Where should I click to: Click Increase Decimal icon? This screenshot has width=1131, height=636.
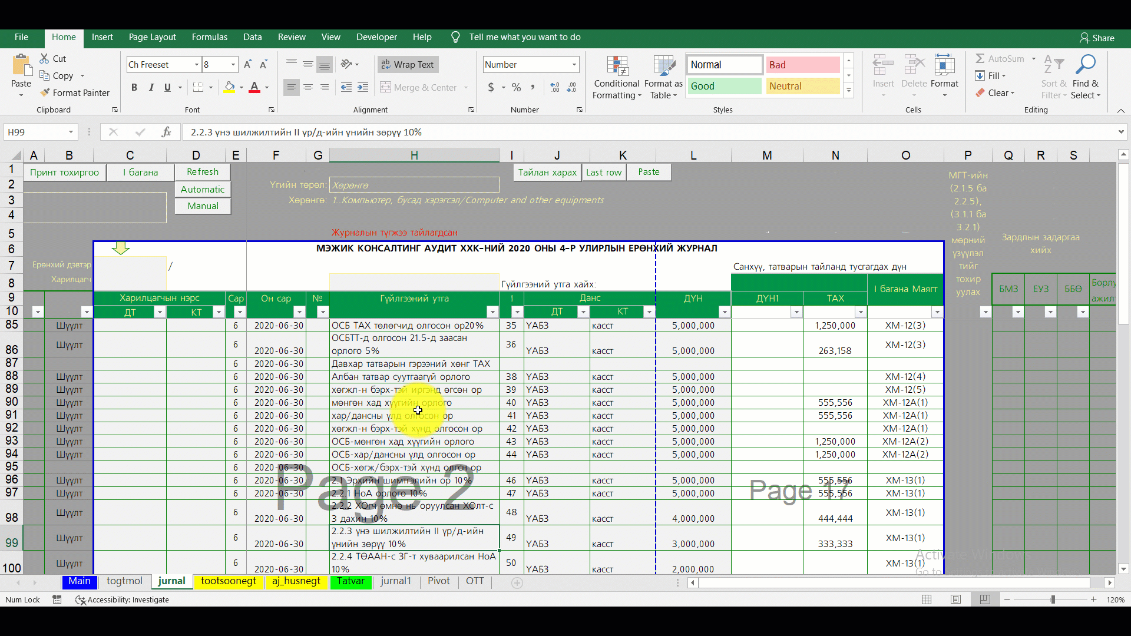tap(554, 88)
